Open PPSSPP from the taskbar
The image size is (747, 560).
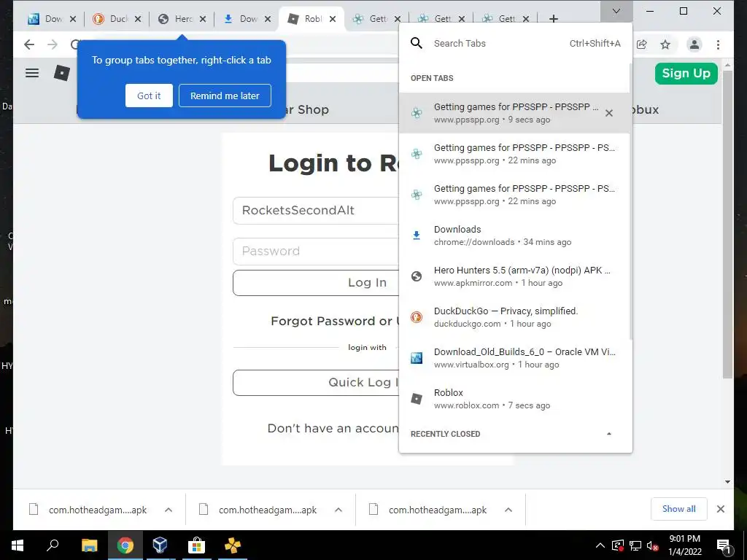tap(233, 545)
